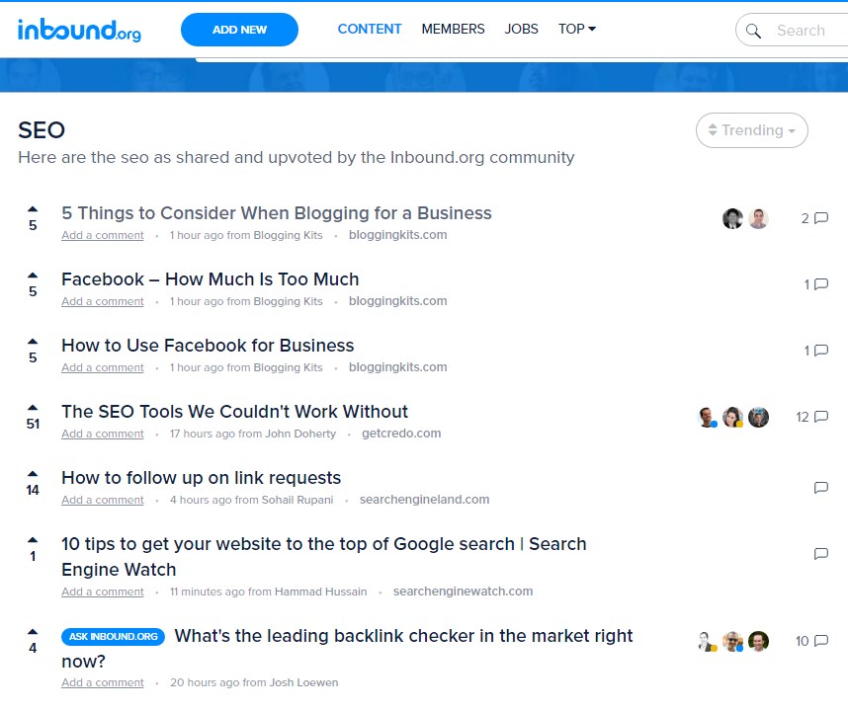Click first commenter avatar on '5 Things' post
The image size is (848, 711).
pyautogui.click(x=732, y=219)
